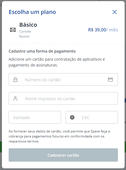Click the Space billing terms disclaimer text
This screenshot has width=126, height=170.
pyautogui.click(x=59, y=136)
